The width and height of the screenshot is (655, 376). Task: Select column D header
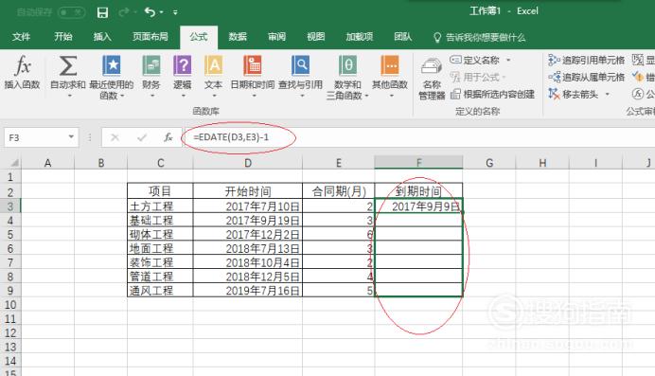(x=248, y=163)
